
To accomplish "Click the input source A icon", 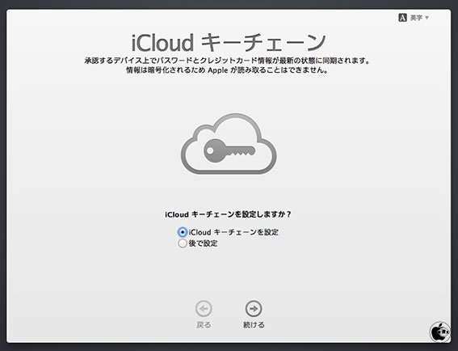I will click(402, 18).
